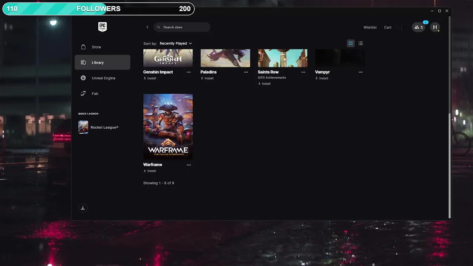Open the Wishlist link
Screen dimensions: 473x266
click(x=370, y=27)
